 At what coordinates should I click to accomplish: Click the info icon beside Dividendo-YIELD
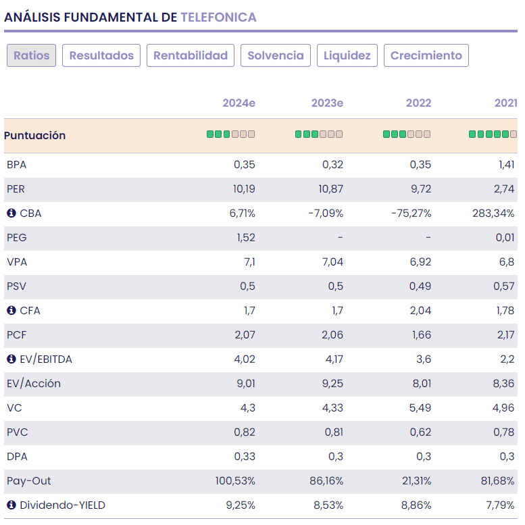coord(11,505)
